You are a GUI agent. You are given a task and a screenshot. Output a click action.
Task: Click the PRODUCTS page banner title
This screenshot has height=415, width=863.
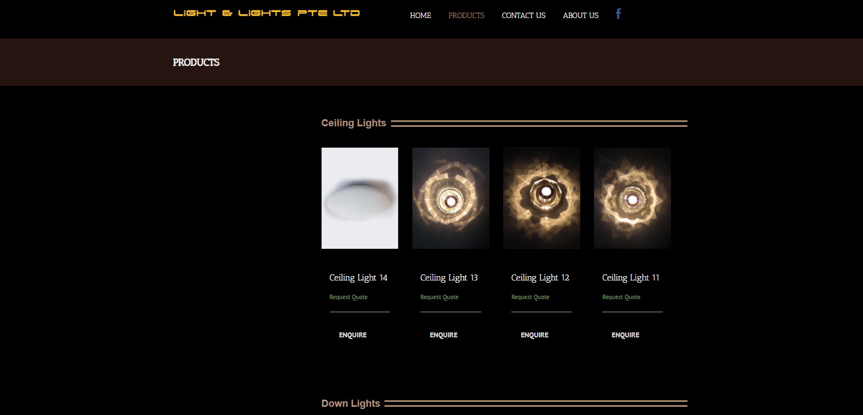click(x=196, y=62)
